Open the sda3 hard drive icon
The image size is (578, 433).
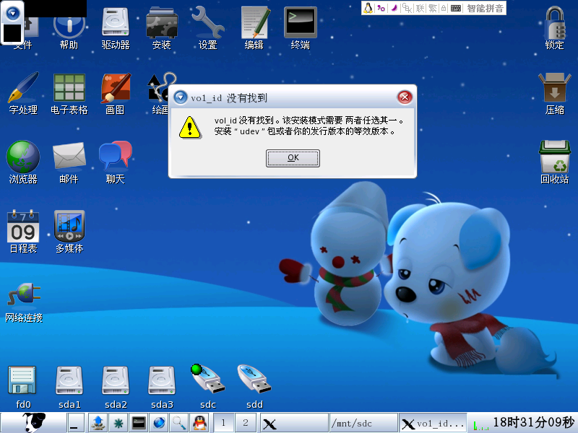pos(162,388)
